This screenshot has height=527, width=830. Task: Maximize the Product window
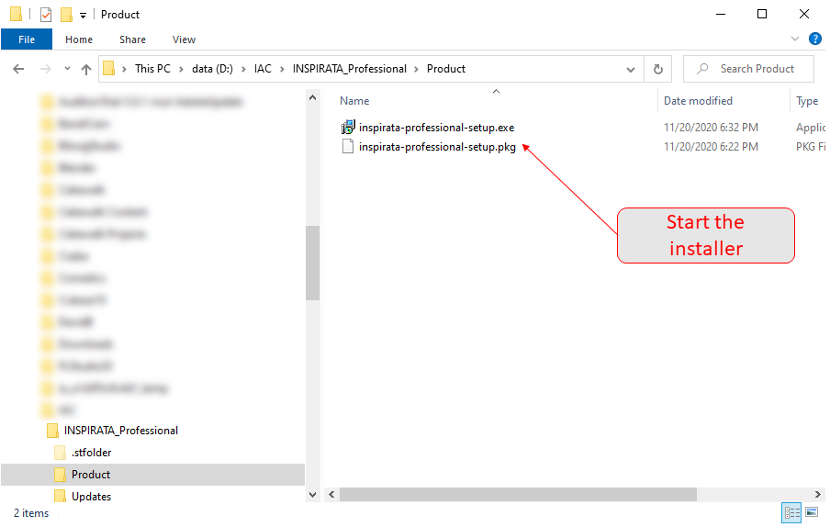coord(762,15)
